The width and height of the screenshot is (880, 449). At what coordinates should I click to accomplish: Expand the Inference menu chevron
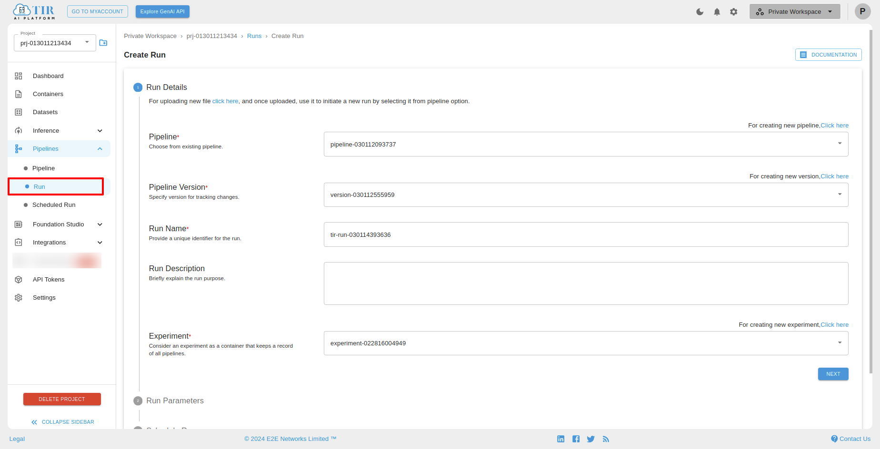100,131
